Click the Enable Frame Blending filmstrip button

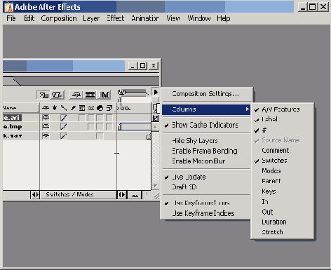coord(90,95)
